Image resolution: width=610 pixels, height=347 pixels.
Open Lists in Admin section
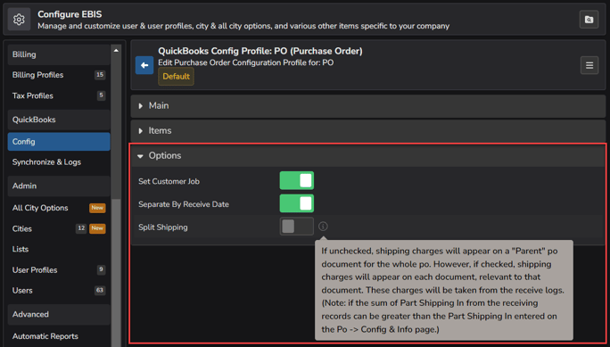59,250
